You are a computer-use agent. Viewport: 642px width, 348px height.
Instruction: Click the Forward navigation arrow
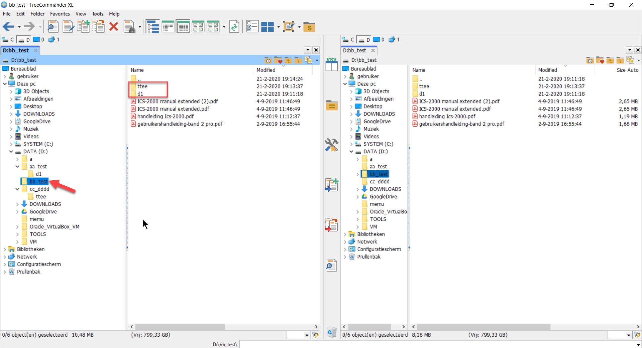tap(29, 26)
